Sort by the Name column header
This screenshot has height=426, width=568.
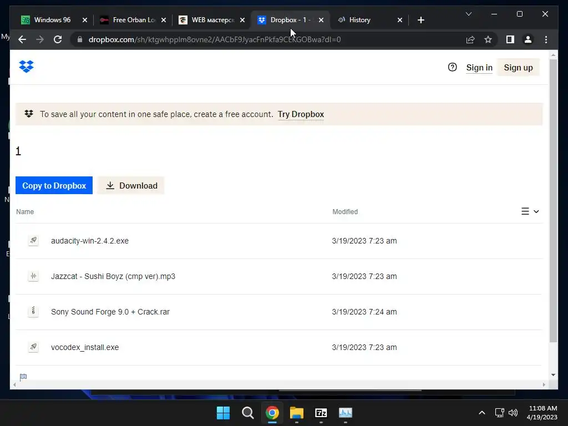tap(25, 211)
